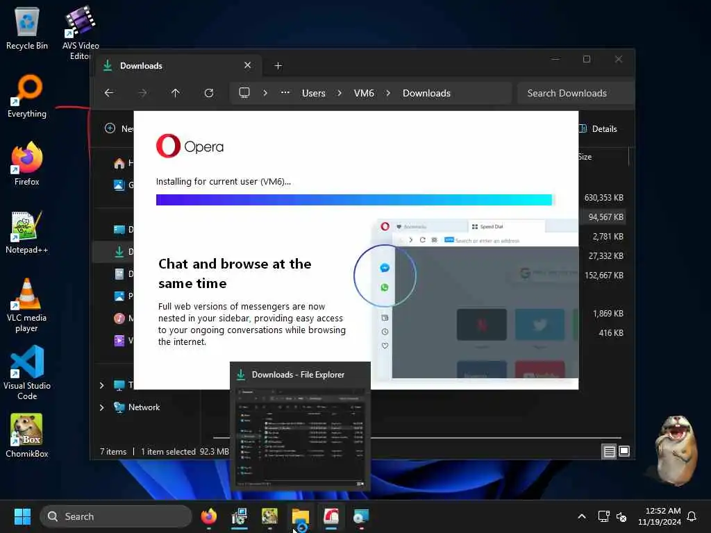Focus the Search Downloads field

tap(576, 93)
